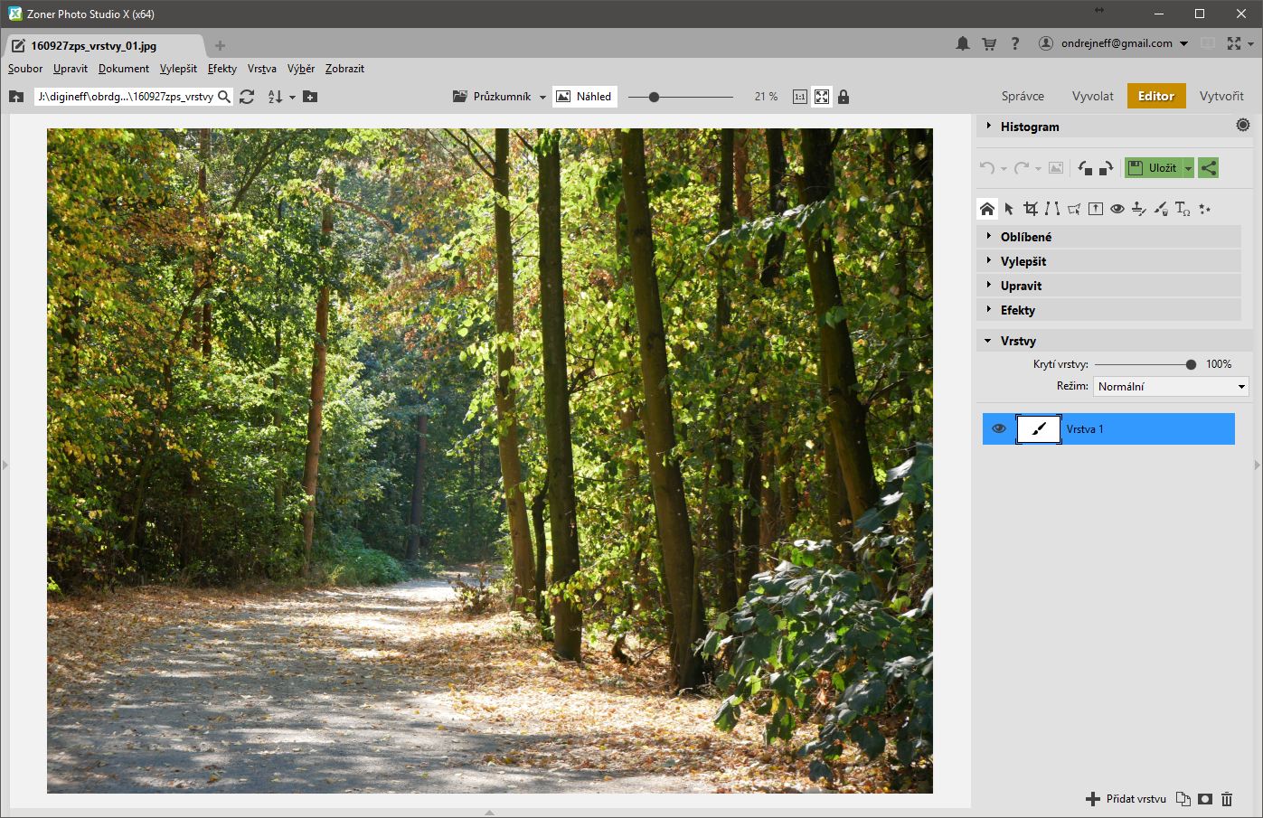
Task: Click the Přidat vrstvu button
Action: pos(1126,799)
